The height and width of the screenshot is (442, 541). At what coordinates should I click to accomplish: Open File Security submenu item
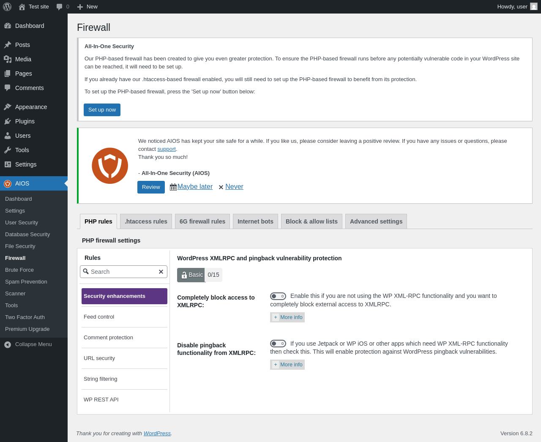point(34,246)
